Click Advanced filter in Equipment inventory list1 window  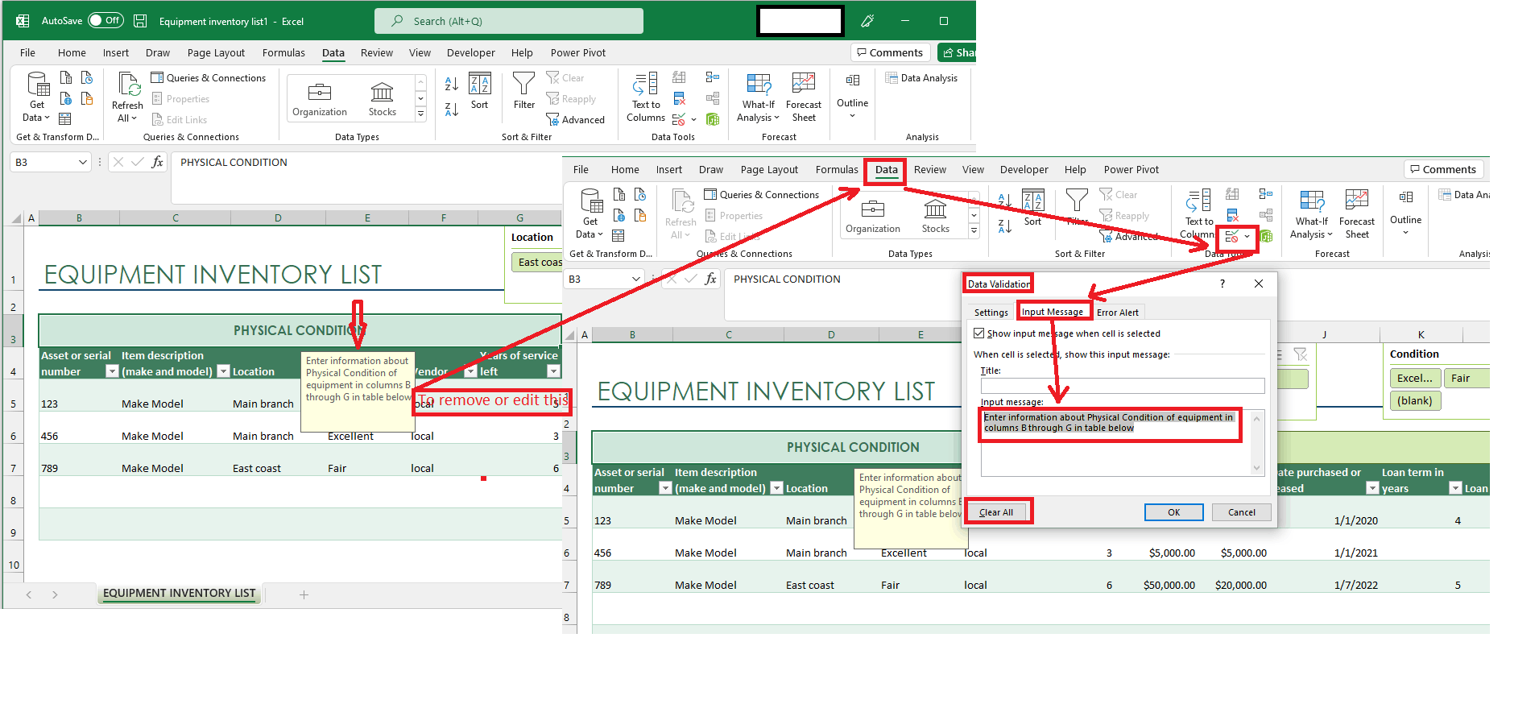tap(576, 120)
